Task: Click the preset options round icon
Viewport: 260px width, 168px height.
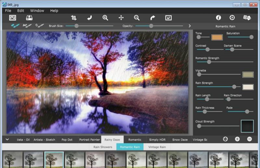Action: coord(225,139)
